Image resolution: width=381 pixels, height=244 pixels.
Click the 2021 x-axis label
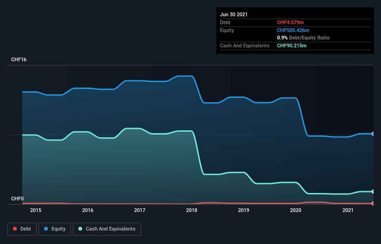[348, 210]
